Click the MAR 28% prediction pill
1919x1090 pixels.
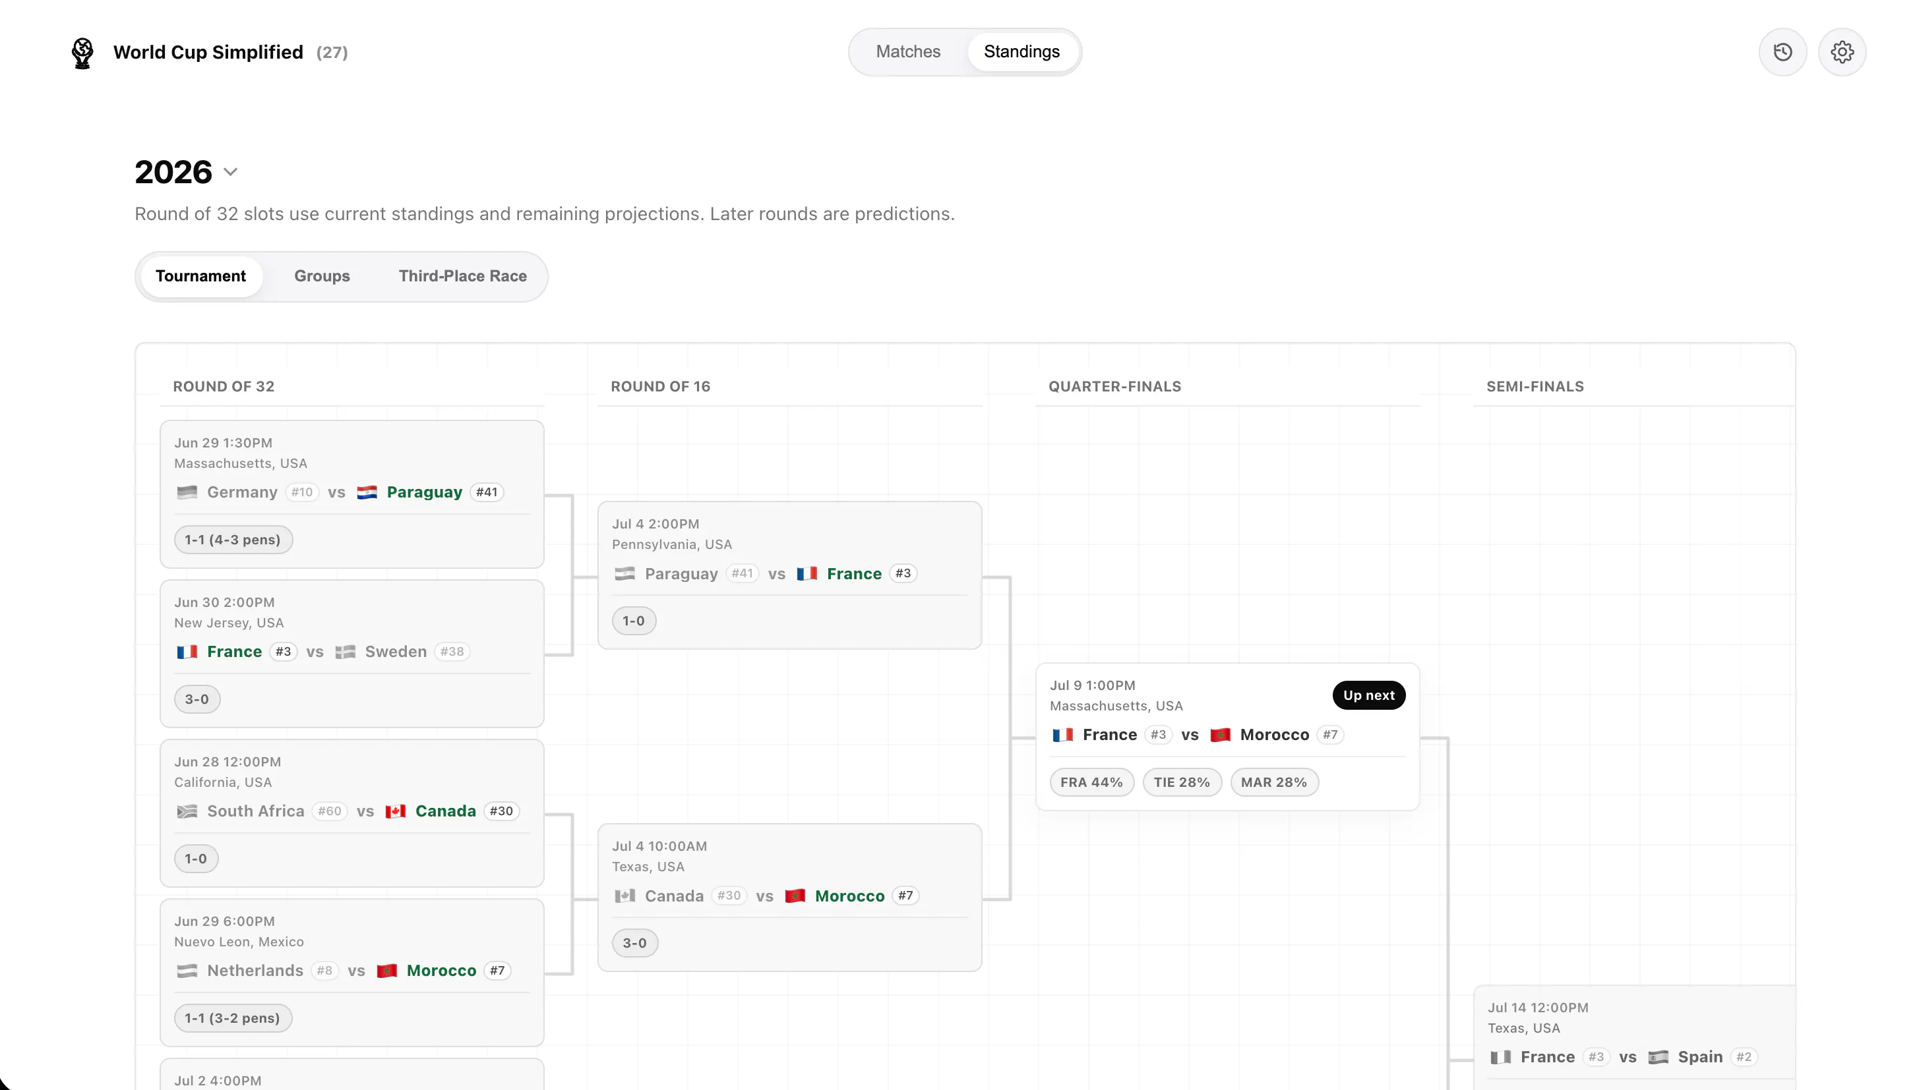1273,782
